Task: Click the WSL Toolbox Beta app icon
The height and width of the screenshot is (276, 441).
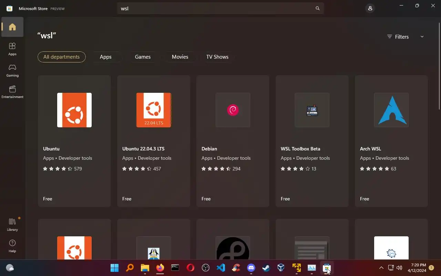Action: click(x=312, y=110)
